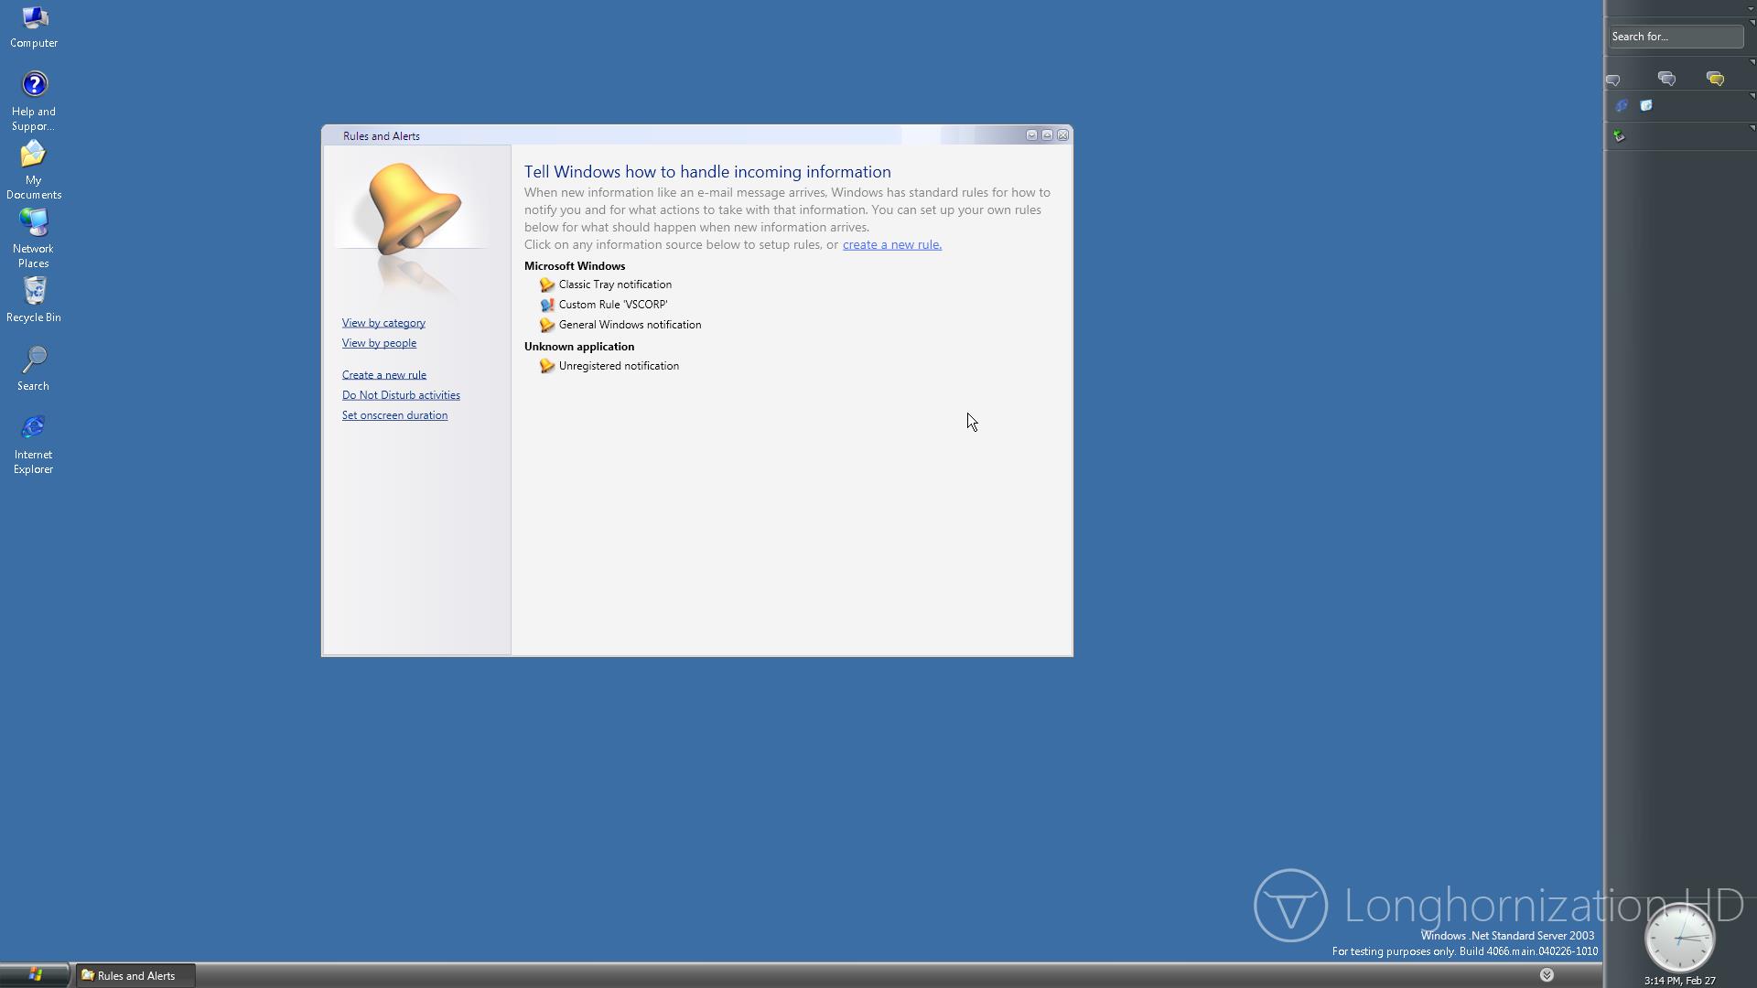Viewport: 1757px width, 988px height.
Task: Select Custom Rule 'VSCORP' entry
Action: 612,305
